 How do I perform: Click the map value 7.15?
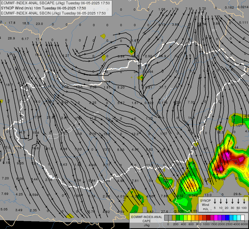pos(189,9)
